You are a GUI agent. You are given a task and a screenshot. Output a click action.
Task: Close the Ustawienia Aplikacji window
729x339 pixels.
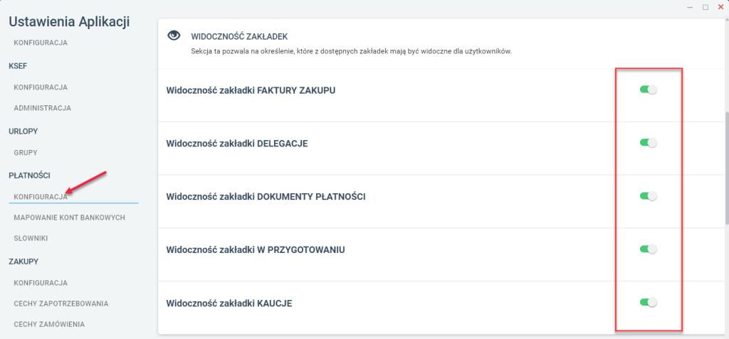tap(720, 7)
